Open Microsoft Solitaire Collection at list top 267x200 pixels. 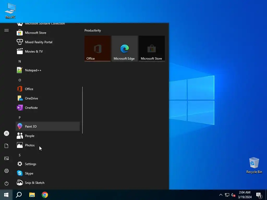(x=48, y=24)
